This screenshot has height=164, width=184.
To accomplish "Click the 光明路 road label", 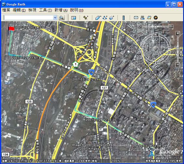I will 114,56.
